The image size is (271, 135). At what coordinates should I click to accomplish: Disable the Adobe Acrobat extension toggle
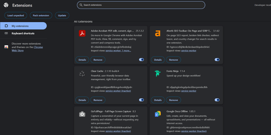(x=141, y=60)
